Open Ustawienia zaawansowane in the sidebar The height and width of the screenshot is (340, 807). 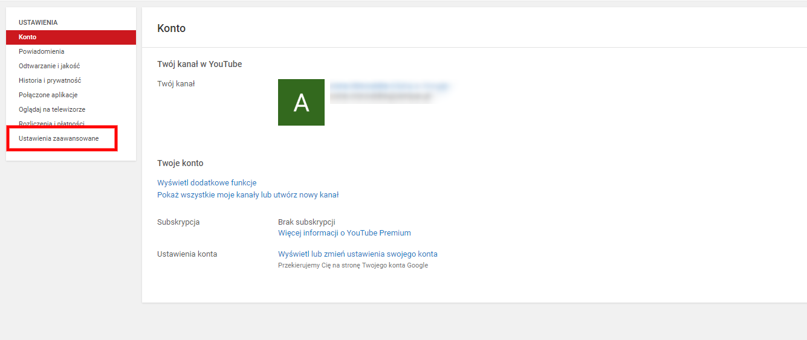59,139
